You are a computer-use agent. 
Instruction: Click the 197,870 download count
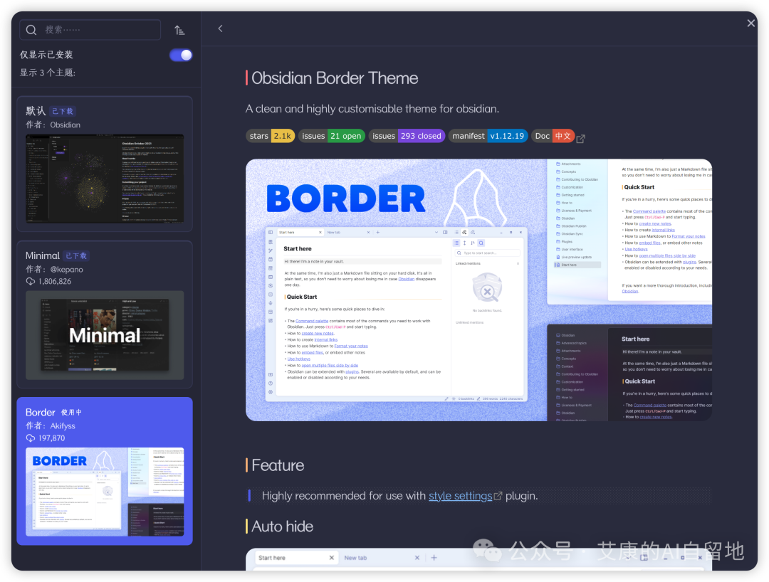pyautogui.click(x=51, y=438)
